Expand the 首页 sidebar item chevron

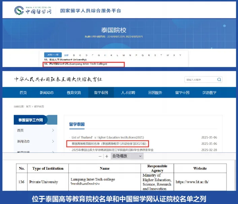tap(53, 130)
